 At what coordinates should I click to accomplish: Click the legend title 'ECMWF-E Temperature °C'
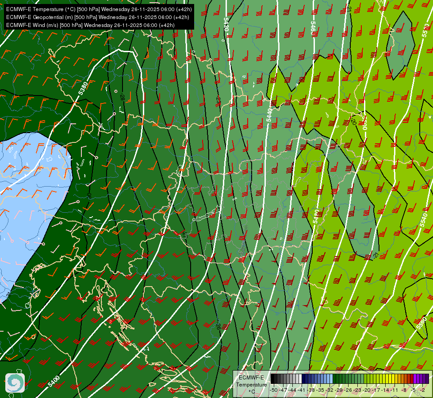click(x=252, y=385)
